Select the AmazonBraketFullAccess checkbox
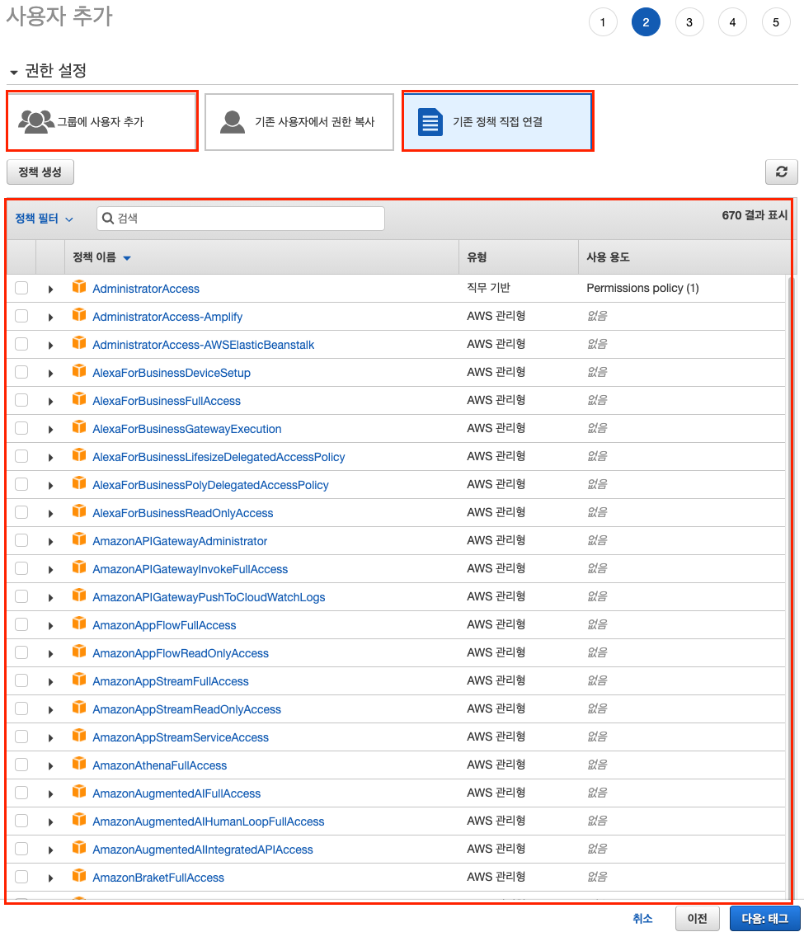This screenshot has height=932, width=804. tap(21, 876)
